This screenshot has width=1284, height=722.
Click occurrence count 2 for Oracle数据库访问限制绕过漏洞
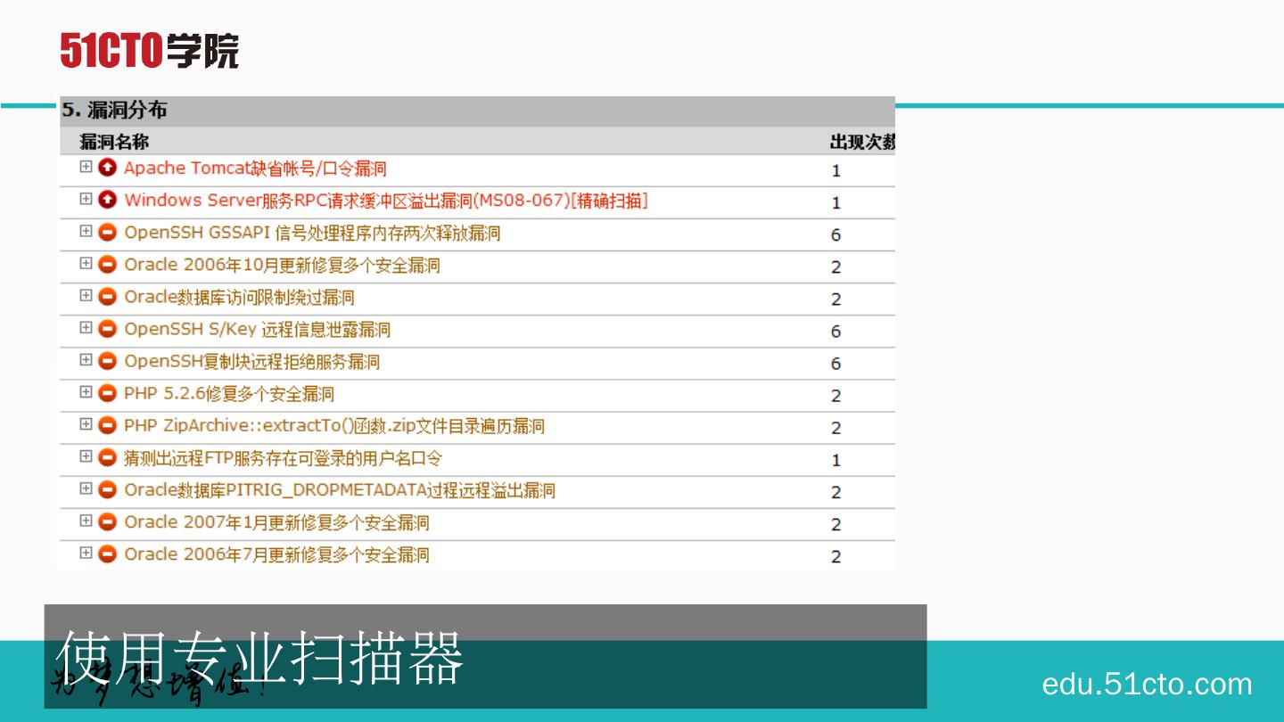pos(836,299)
